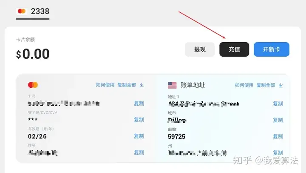Open a new card with 开新卡
This screenshot has height=173, width=306.
(x=271, y=49)
